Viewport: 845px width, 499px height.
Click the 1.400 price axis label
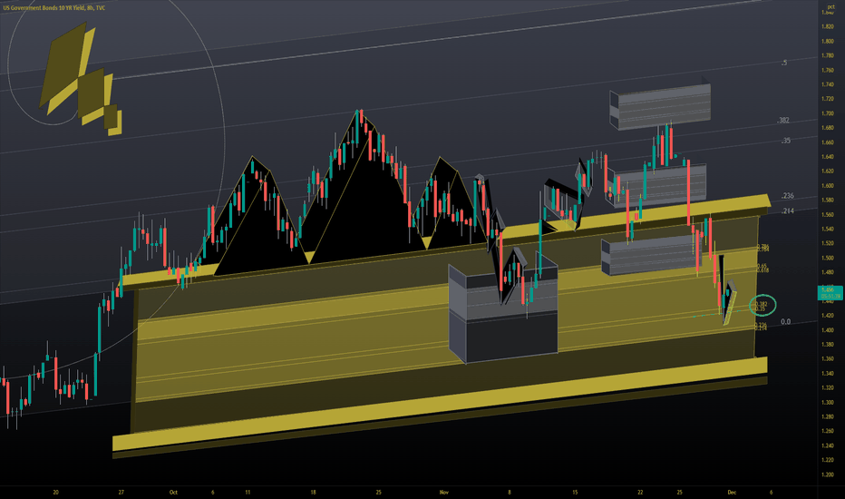click(827, 329)
